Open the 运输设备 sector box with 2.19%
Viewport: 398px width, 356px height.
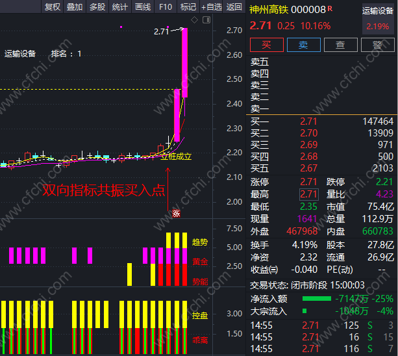point(378,18)
